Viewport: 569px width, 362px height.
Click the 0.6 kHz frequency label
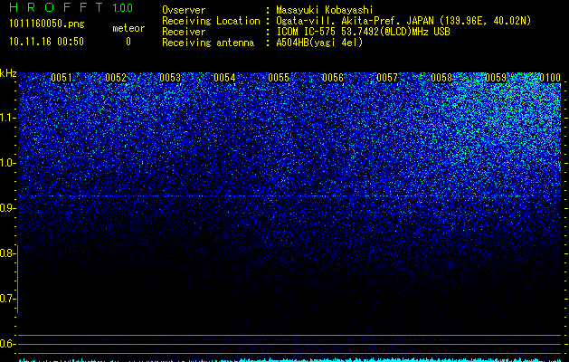point(6,344)
